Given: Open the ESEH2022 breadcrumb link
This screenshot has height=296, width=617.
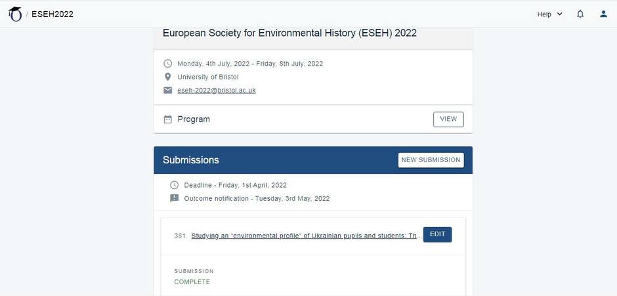Looking at the screenshot, I should [53, 14].
